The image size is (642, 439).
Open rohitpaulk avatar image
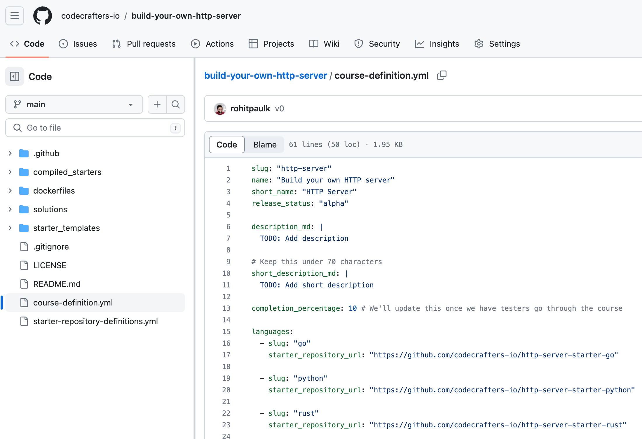click(x=220, y=109)
